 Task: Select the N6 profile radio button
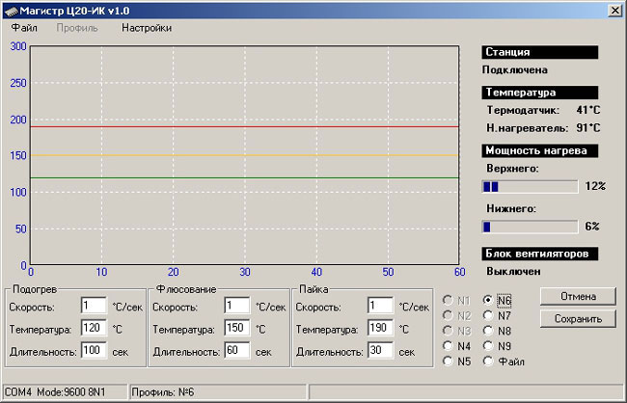click(488, 300)
